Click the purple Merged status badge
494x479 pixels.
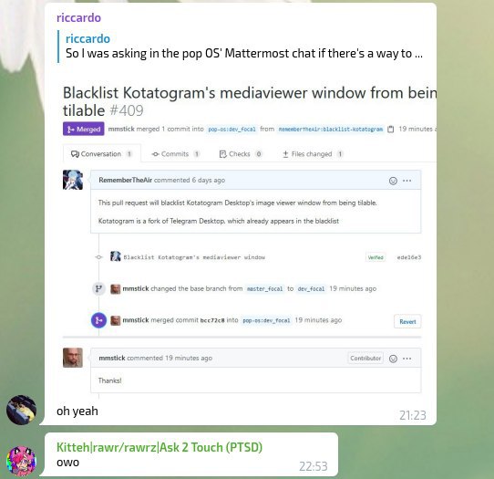click(x=84, y=129)
